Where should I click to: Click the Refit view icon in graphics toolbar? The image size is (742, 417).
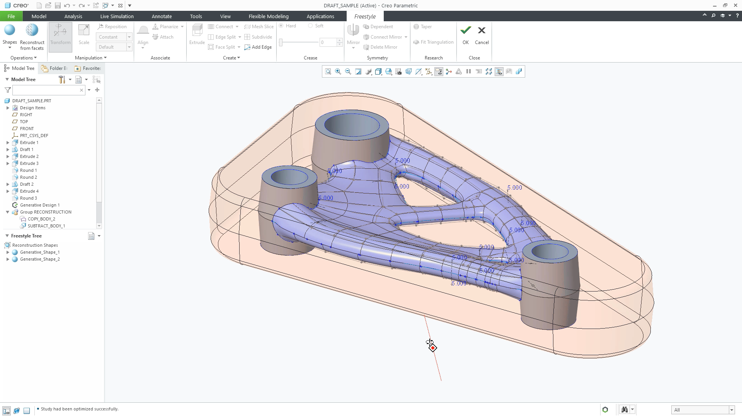pos(328,71)
